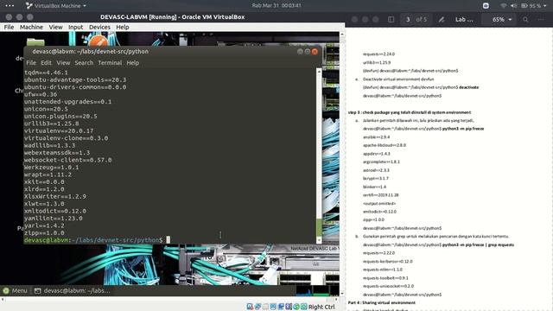Open the VirtualBox View menu
Image resolution: width=553 pixels, height=311 pixels.
click(55, 27)
